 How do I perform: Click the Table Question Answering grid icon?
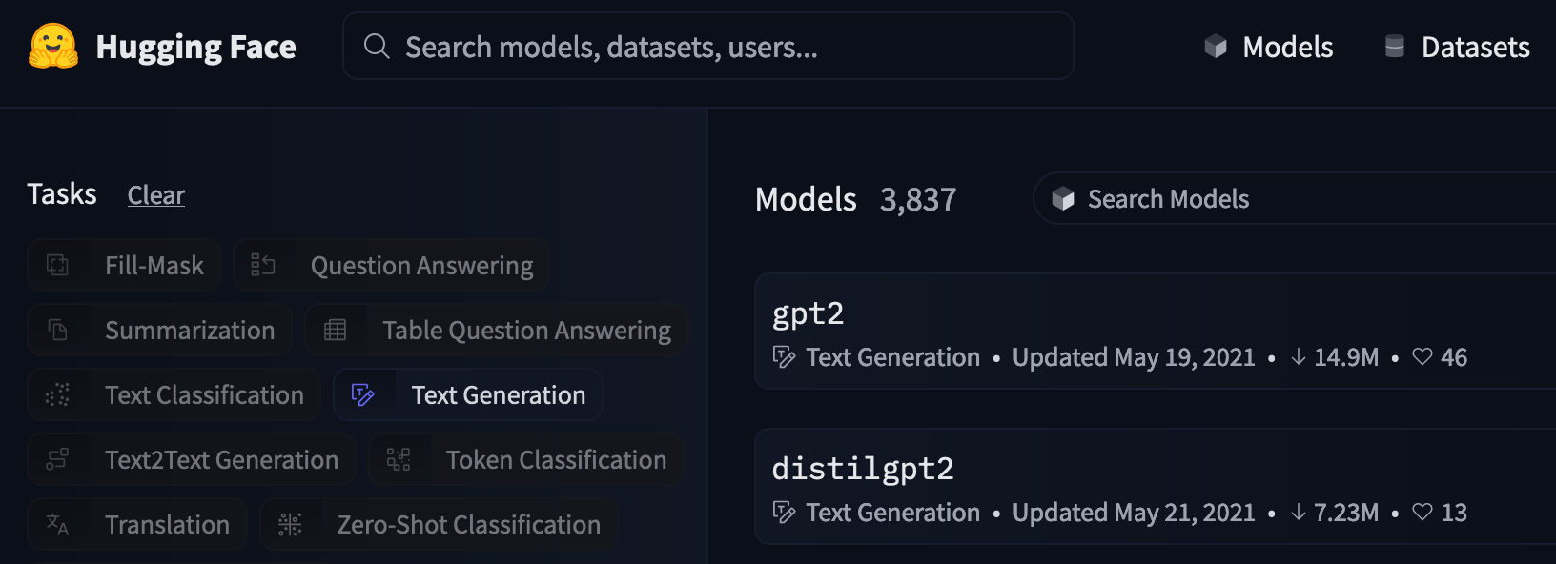(x=335, y=330)
